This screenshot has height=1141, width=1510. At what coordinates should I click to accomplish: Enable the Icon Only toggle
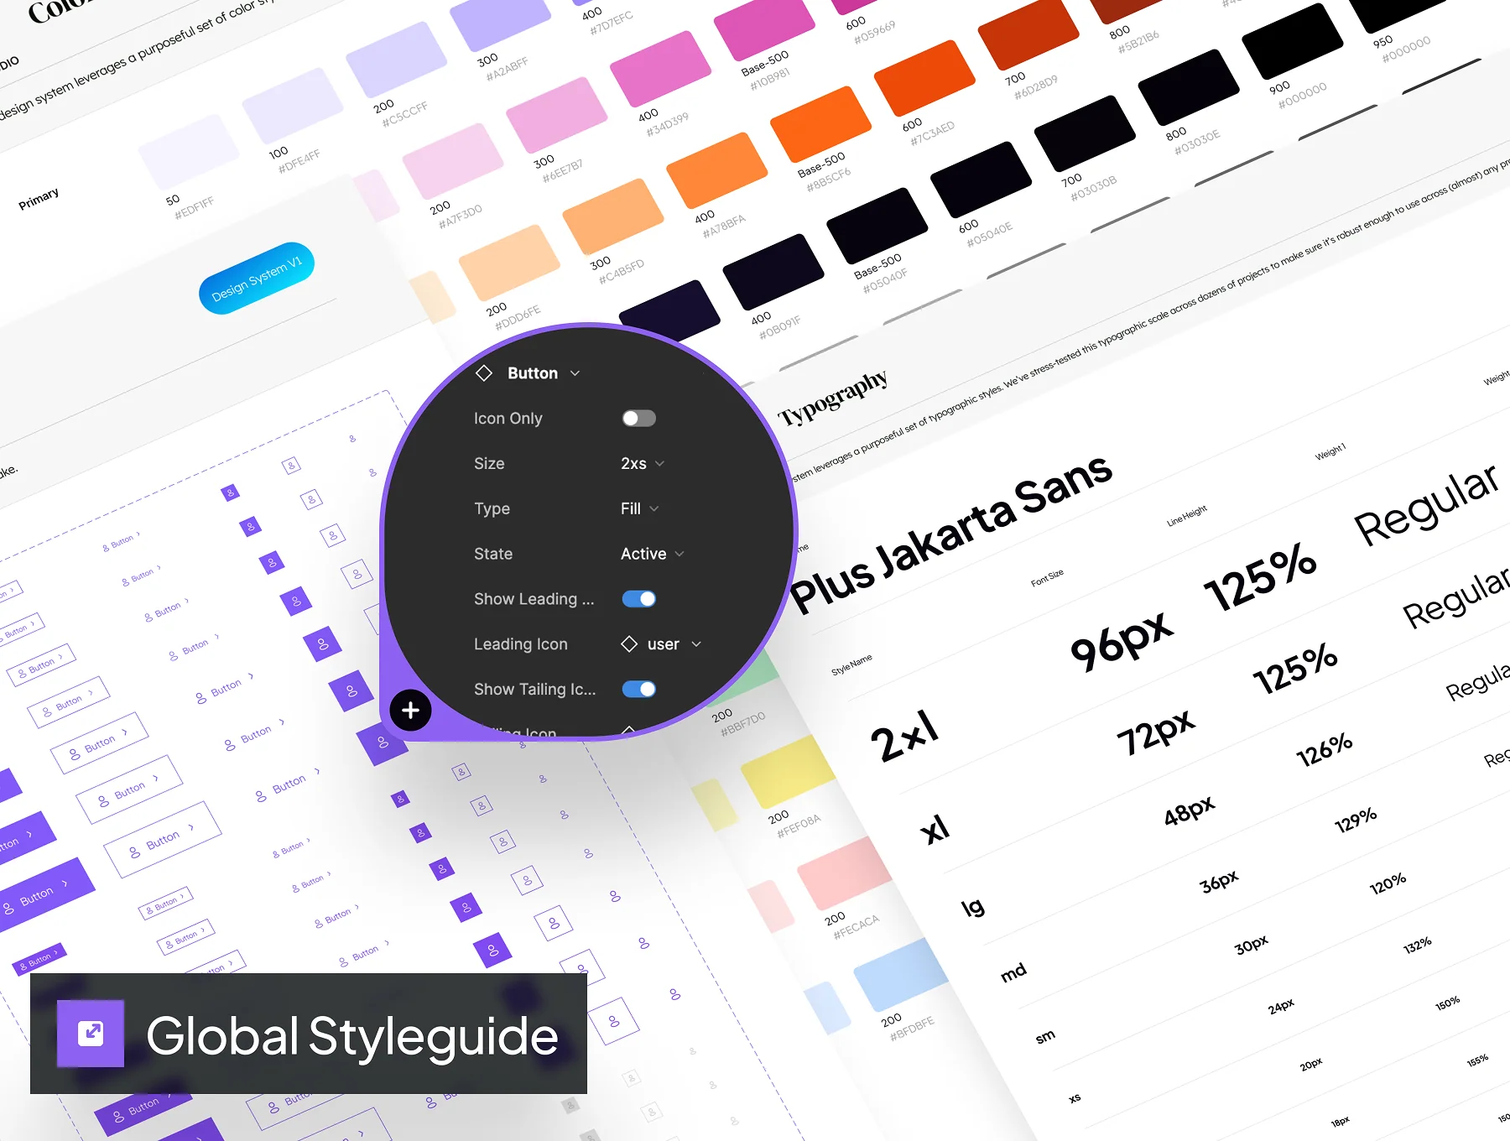click(x=639, y=419)
